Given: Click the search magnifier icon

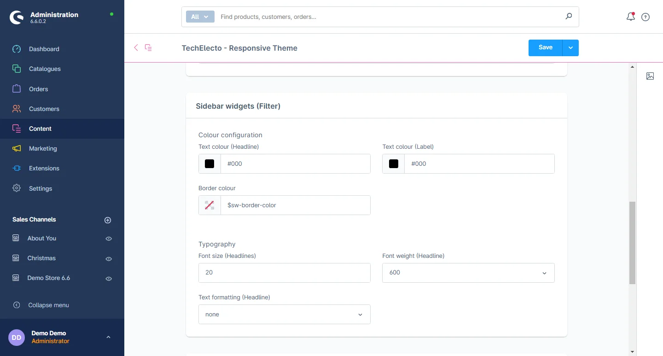Looking at the screenshot, I should coord(569,17).
